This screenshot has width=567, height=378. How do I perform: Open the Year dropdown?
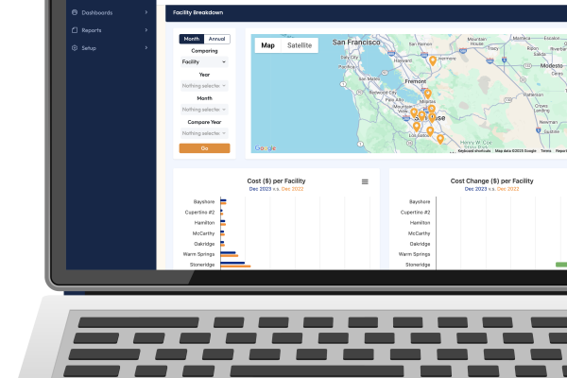coord(204,85)
